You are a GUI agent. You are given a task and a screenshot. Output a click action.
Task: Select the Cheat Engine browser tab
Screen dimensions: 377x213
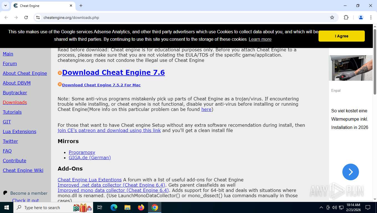[43, 6]
